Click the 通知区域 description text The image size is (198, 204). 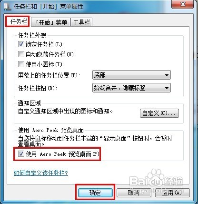(x=65, y=111)
